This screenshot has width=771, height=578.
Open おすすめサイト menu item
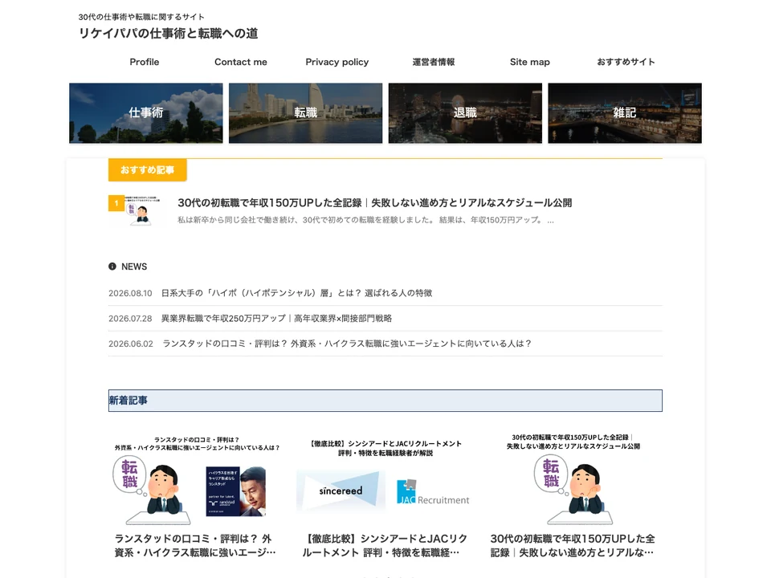[x=626, y=62]
